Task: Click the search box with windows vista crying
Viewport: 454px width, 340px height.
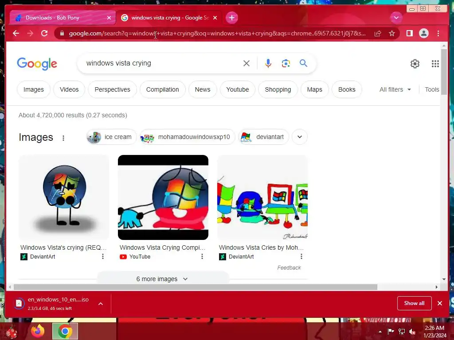Action: coord(162,63)
